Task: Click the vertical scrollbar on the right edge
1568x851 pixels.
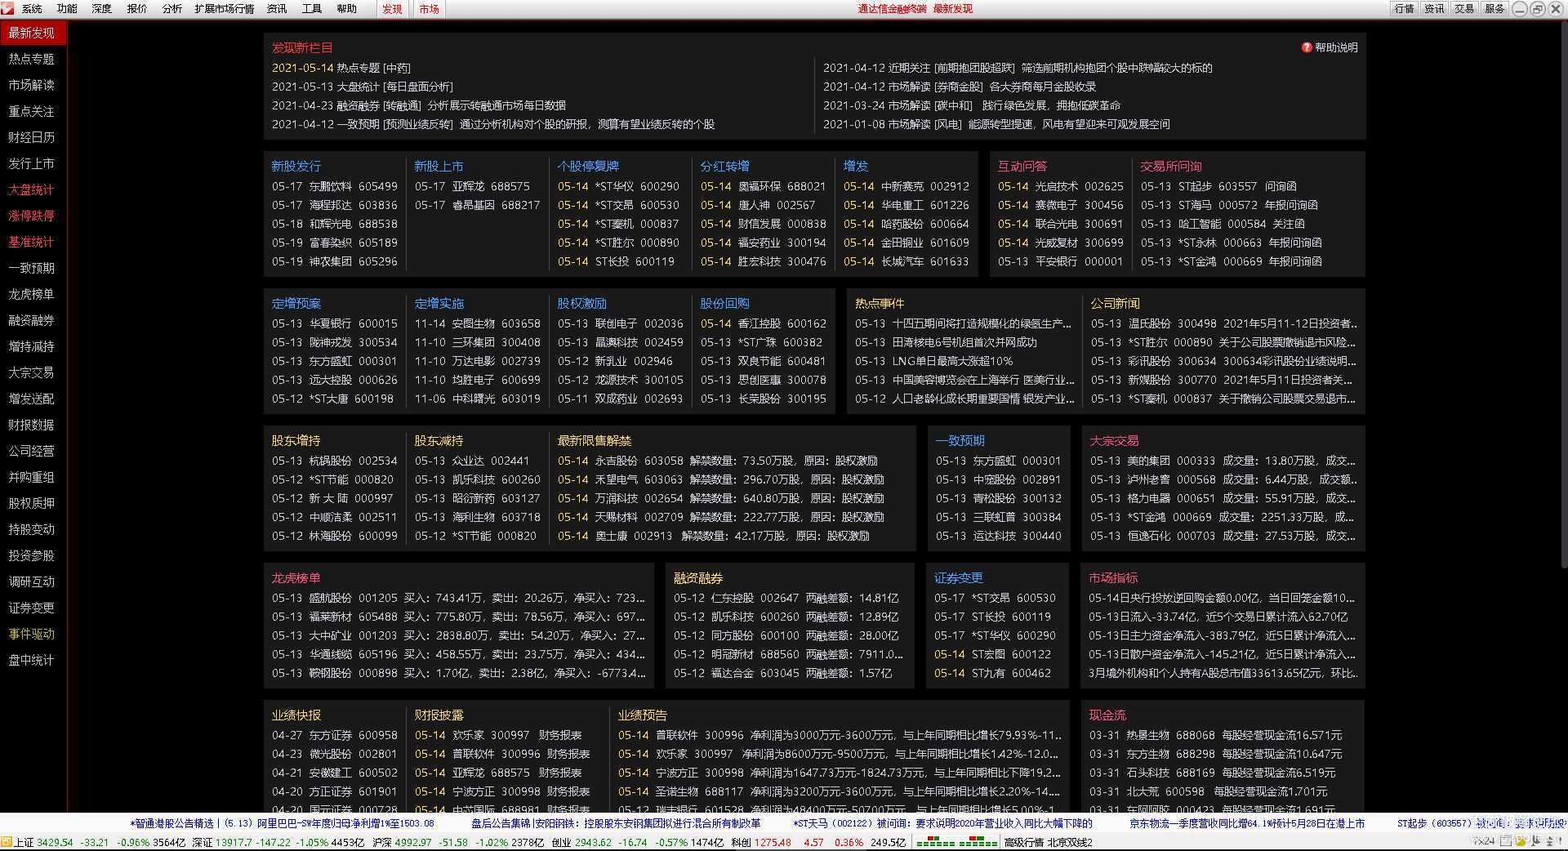Action: pos(1563,327)
